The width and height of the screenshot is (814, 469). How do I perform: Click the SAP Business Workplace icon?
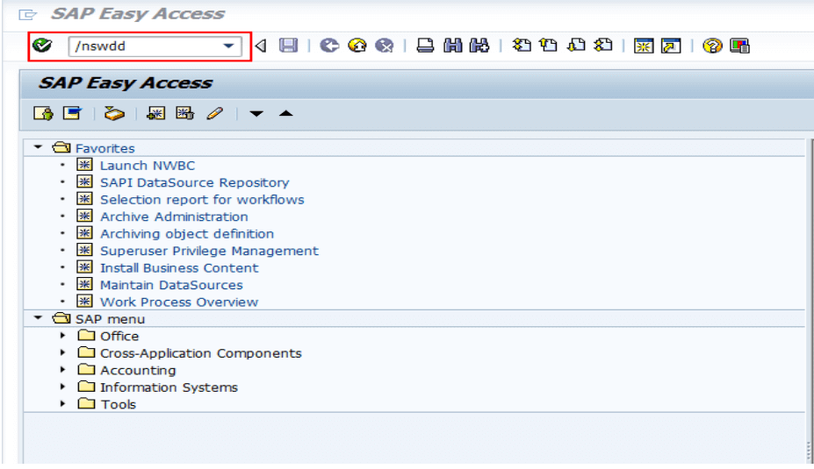click(x=114, y=113)
